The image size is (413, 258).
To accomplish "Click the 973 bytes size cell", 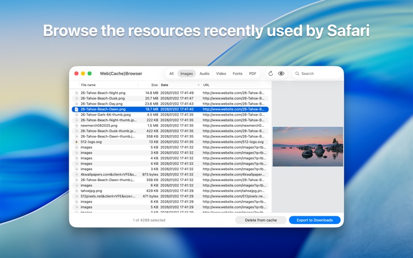I will point(150,174).
